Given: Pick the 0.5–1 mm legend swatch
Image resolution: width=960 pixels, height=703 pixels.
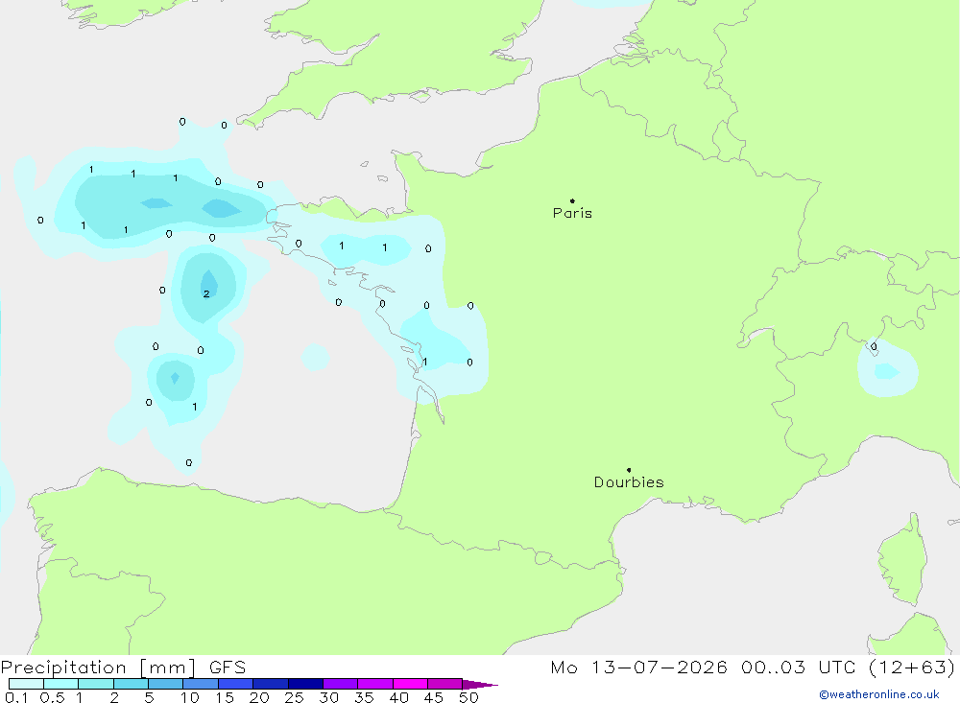Looking at the screenshot, I should [x=61, y=684].
